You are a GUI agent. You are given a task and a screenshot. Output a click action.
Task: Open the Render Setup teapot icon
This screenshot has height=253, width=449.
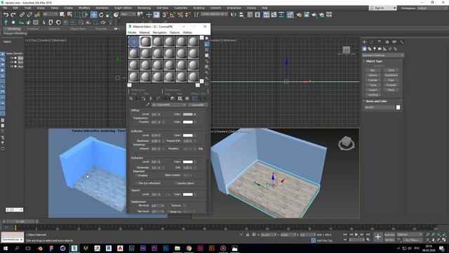pyautogui.click(x=299, y=15)
